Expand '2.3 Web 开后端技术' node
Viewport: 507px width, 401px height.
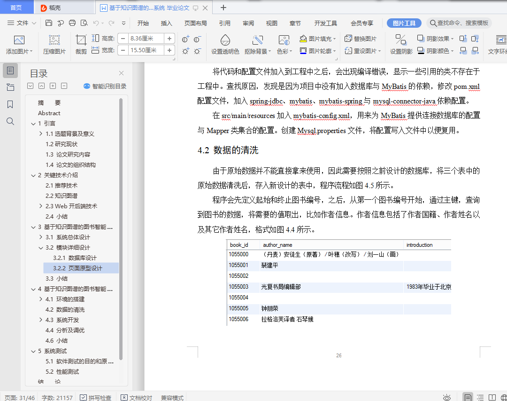point(41,206)
